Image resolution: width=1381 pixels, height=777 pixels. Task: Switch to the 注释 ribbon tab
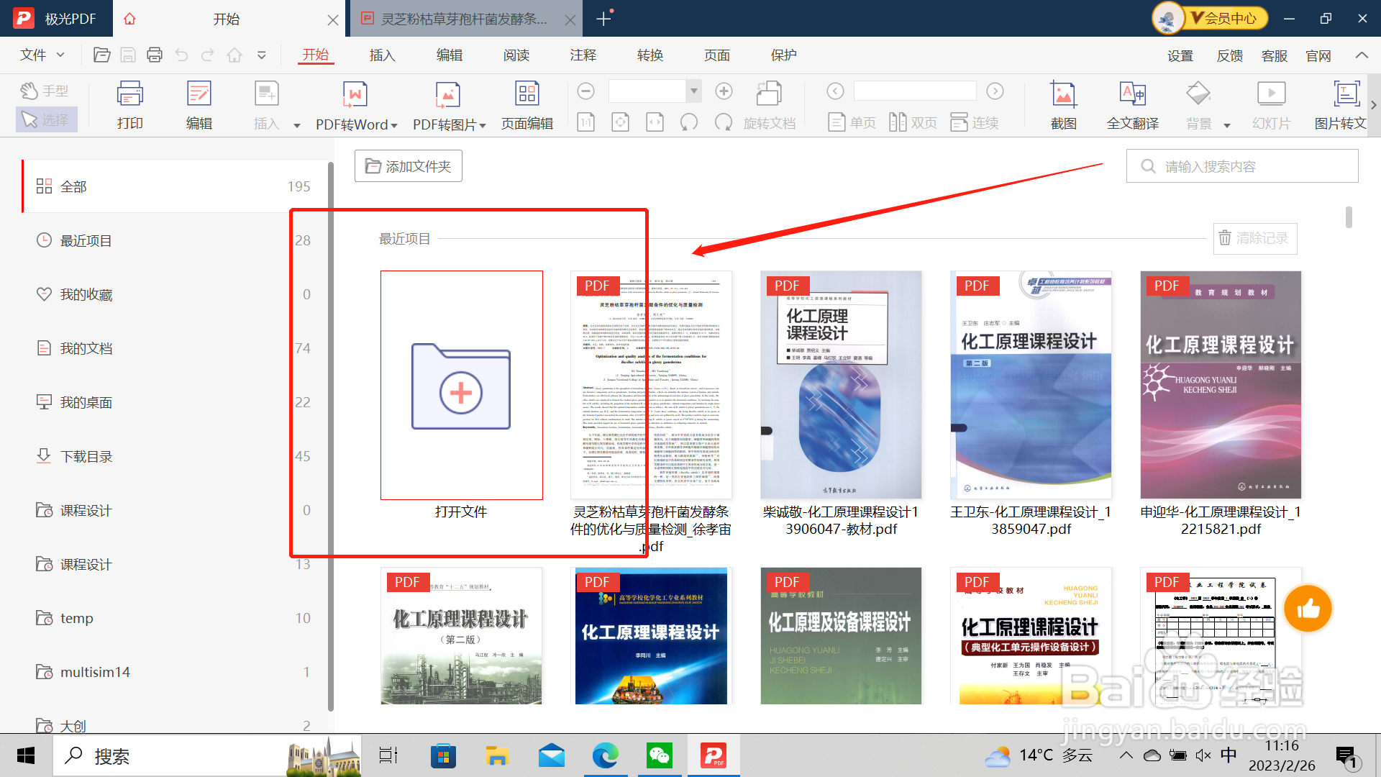click(583, 55)
